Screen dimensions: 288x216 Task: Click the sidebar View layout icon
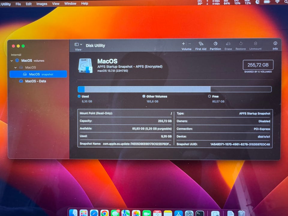[x=76, y=44]
